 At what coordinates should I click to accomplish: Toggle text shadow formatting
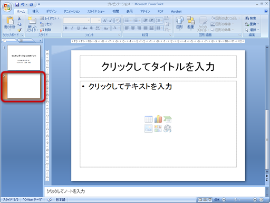pos(91,28)
